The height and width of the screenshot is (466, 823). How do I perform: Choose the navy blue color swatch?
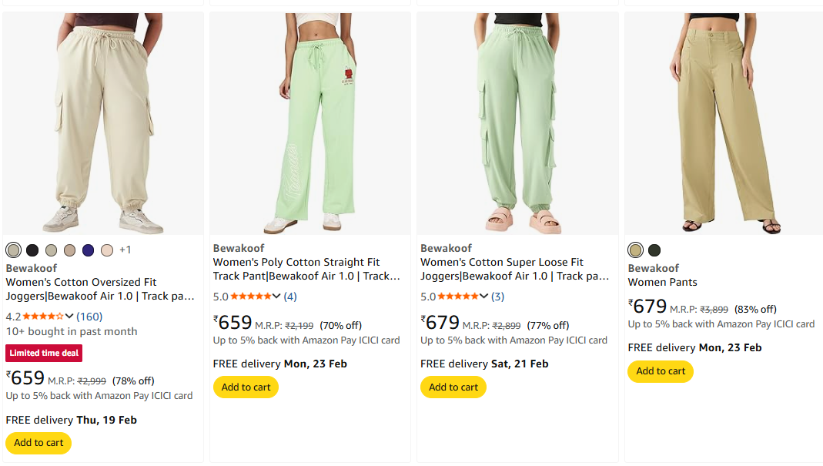(x=89, y=250)
